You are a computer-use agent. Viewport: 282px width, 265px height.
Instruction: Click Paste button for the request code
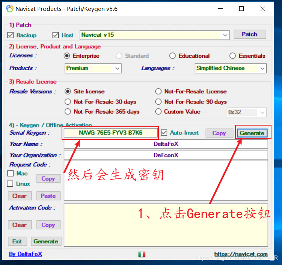tap(48, 196)
